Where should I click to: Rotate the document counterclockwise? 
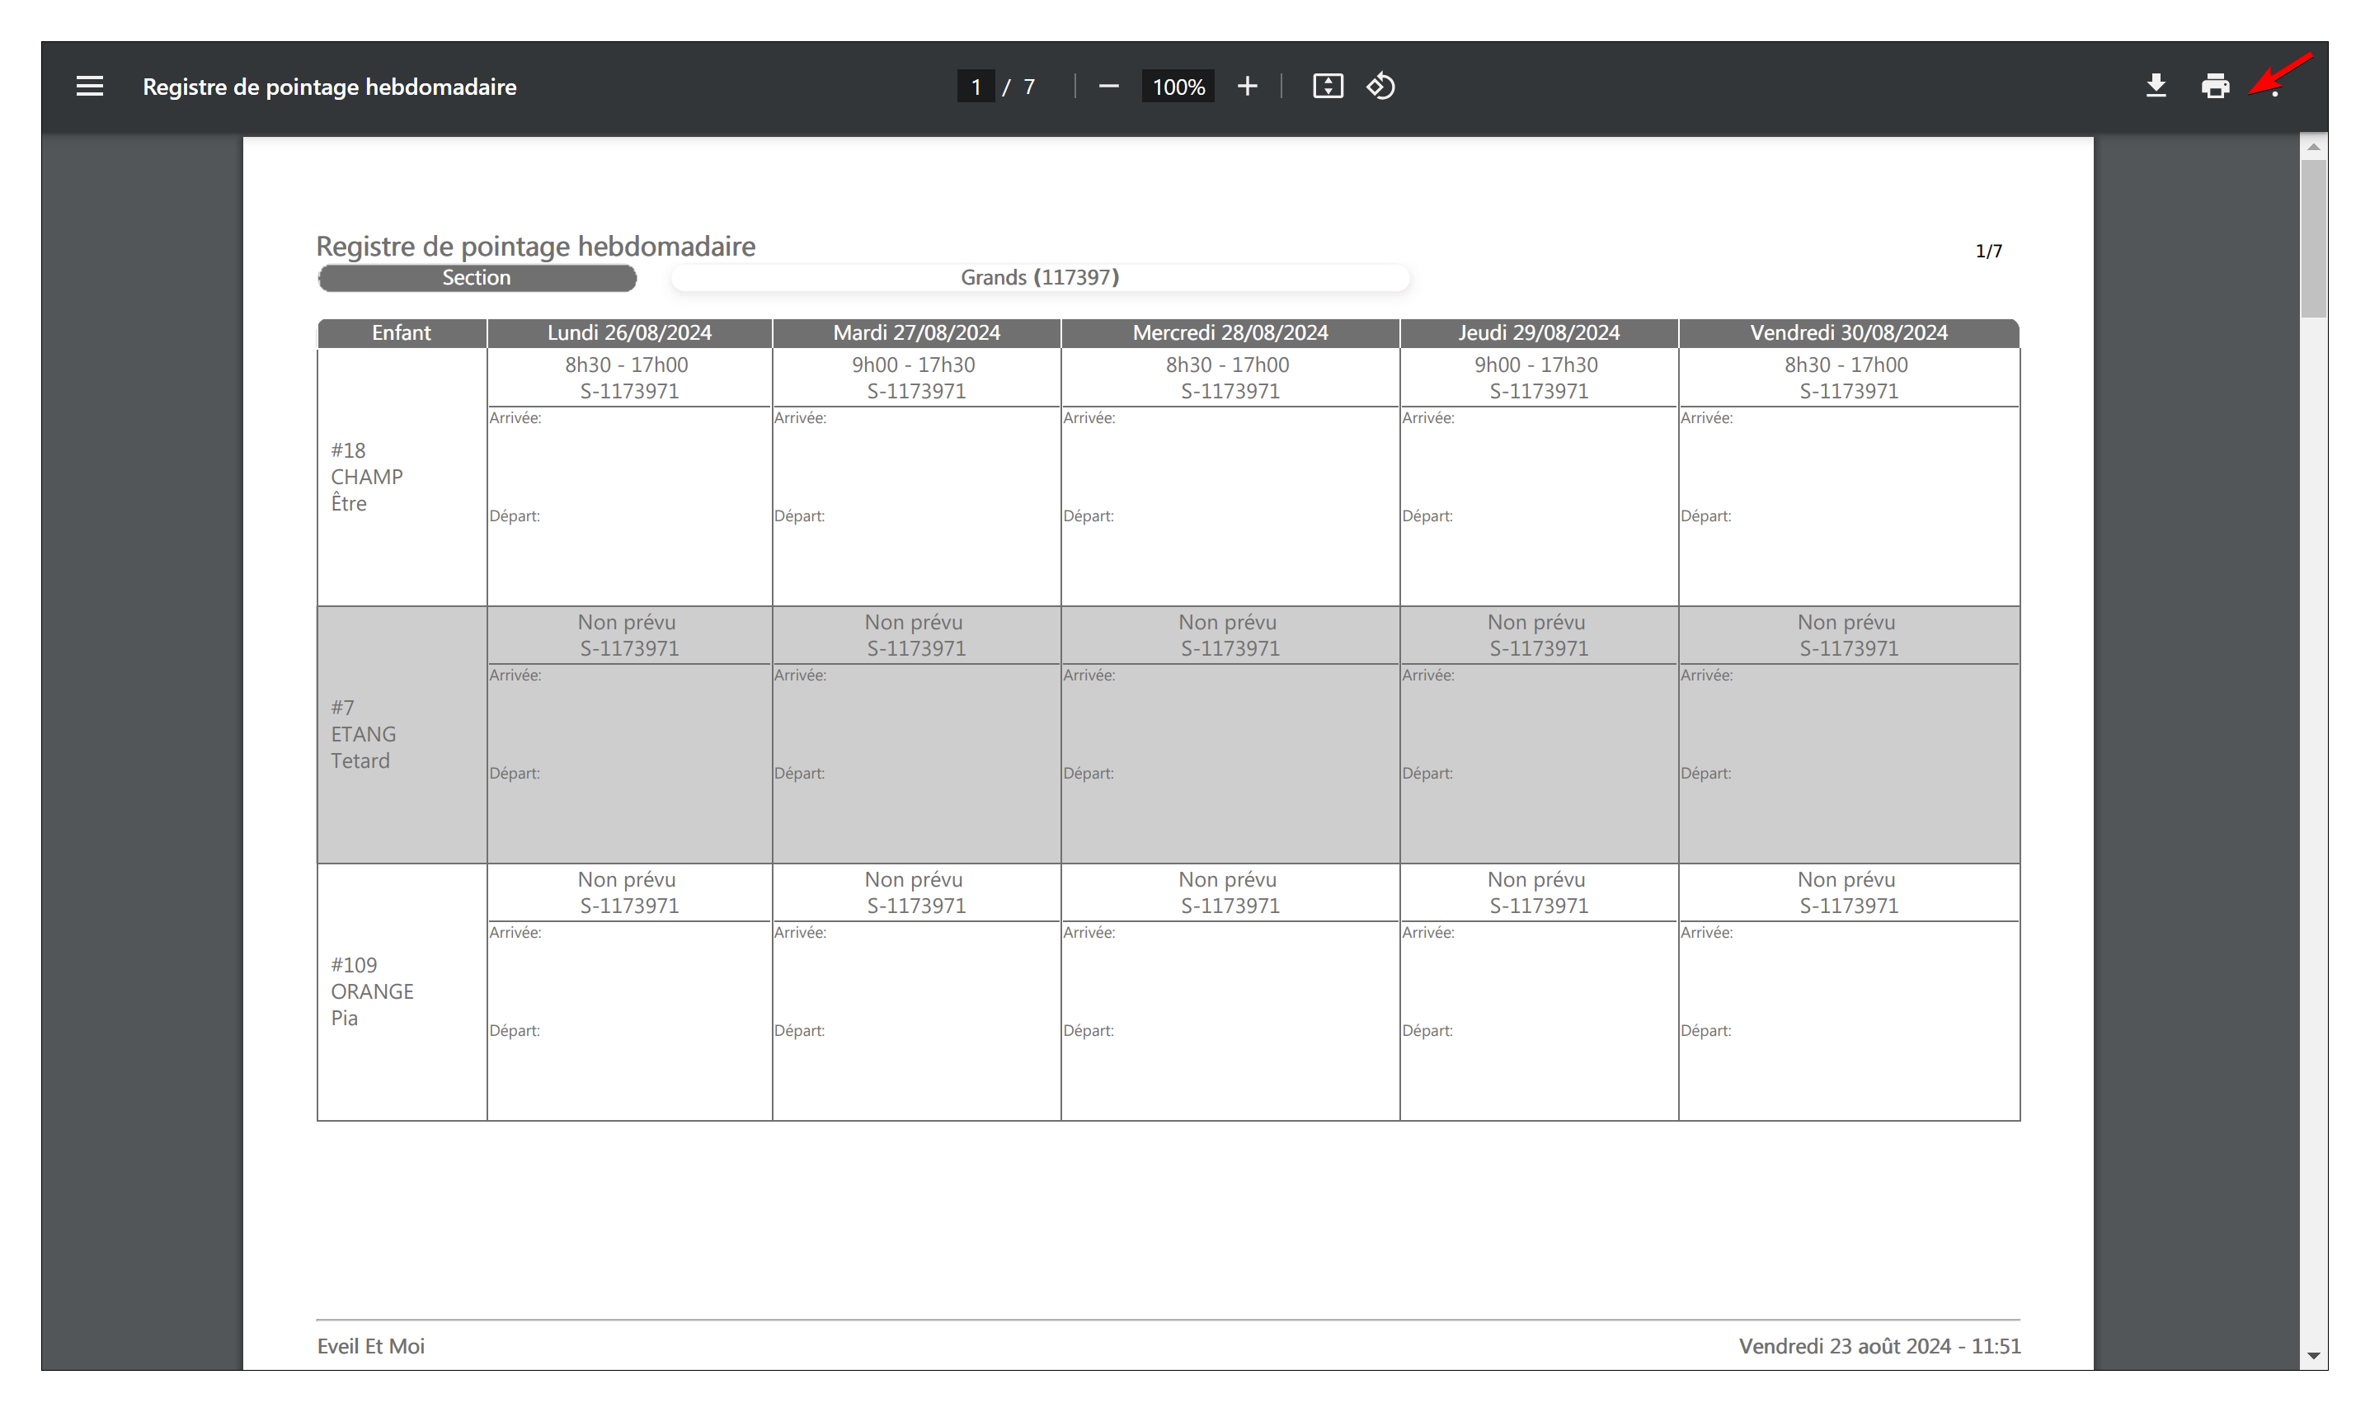1381,87
